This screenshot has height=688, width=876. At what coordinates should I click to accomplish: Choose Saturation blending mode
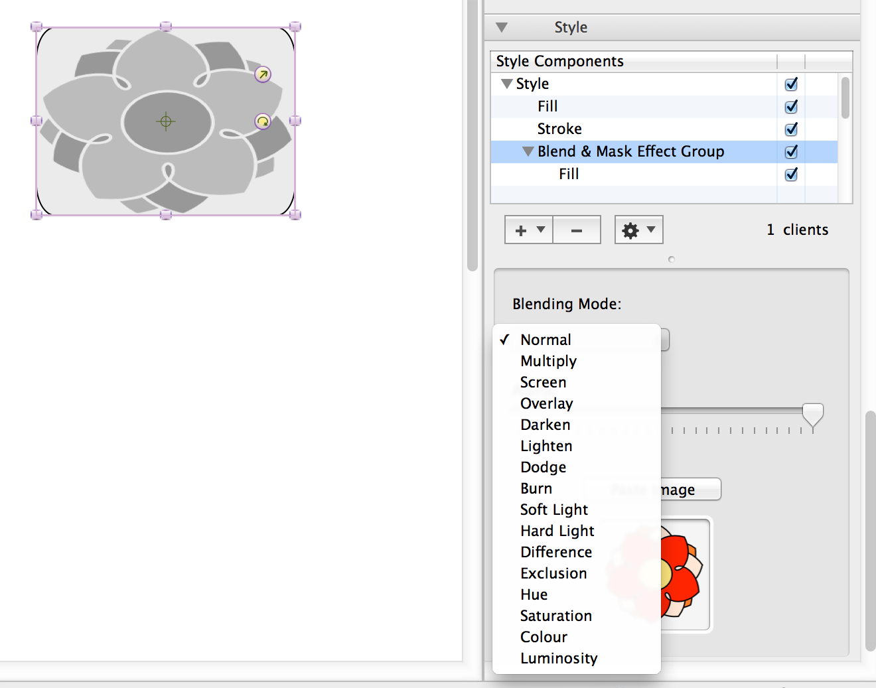577,616
